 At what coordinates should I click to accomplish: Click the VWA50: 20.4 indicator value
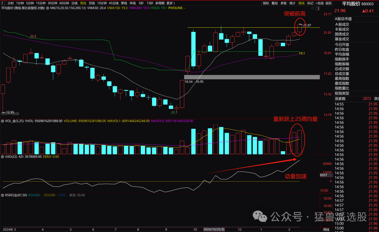97,8
